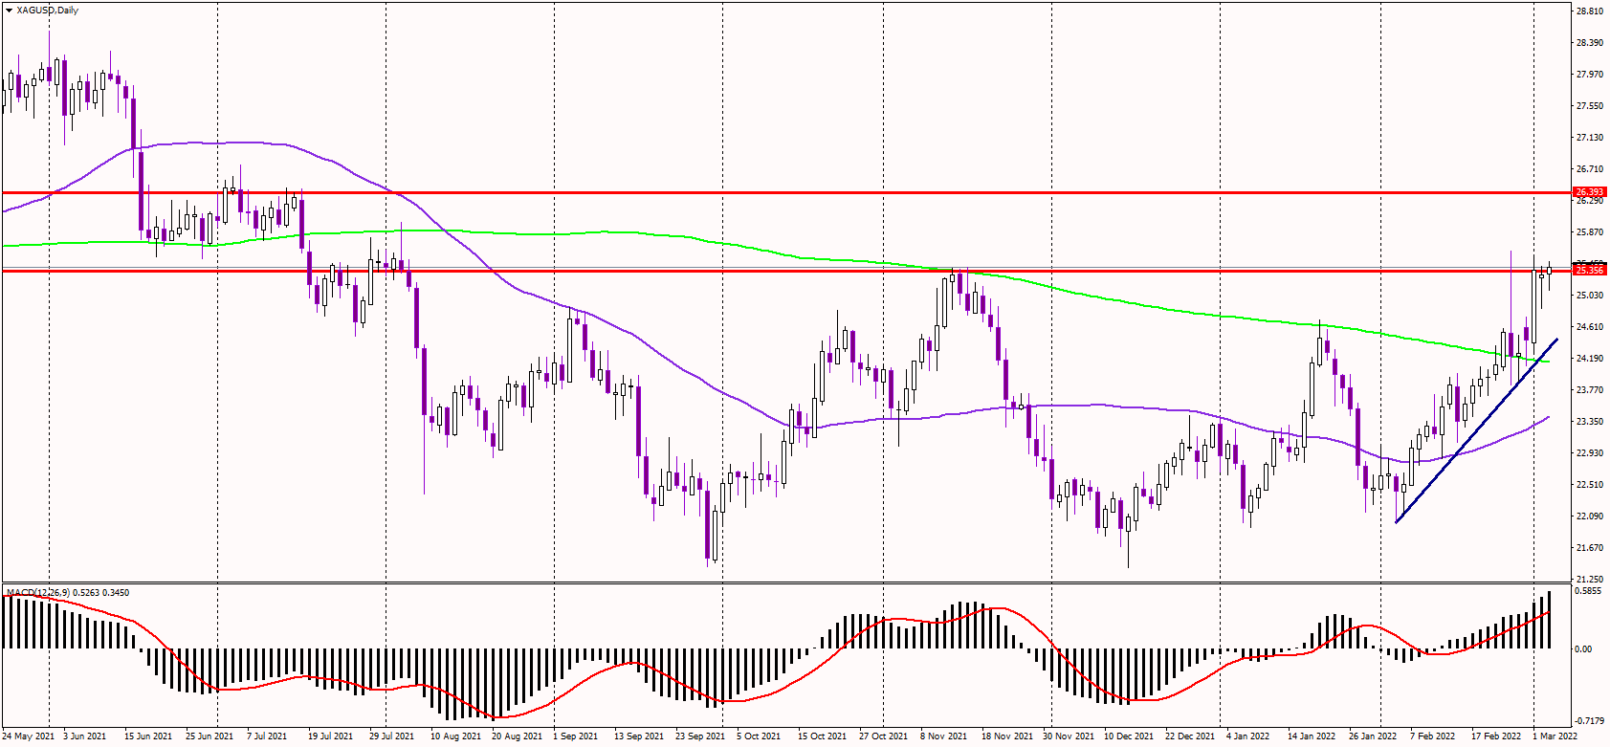The image size is (1610, 747).
Task: Click the 24 May 2021 date label
Action: click(28, 736)
